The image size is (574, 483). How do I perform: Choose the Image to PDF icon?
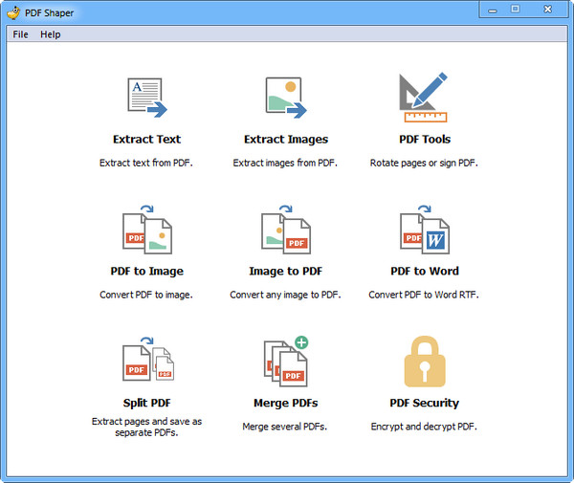point(285,231)
